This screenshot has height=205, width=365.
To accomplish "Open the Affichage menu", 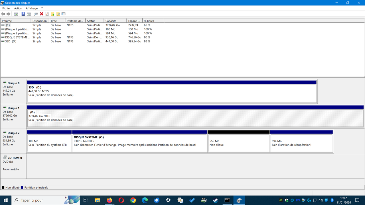I will (x=32, y=8).
